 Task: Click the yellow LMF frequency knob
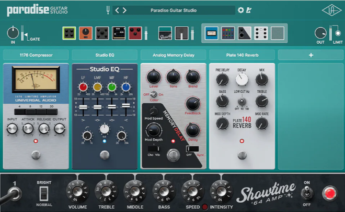point(97,88)
